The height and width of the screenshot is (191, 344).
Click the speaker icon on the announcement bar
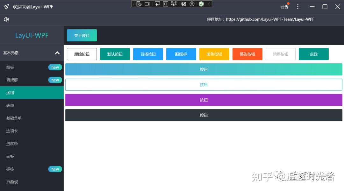coord(6,19)
